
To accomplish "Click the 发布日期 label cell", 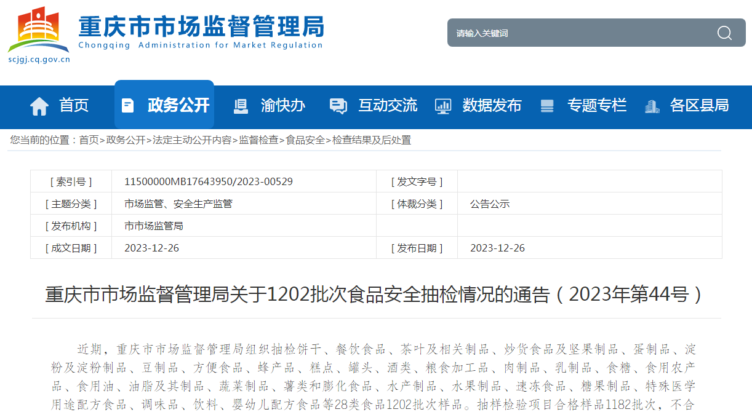I will pos(417,248).
